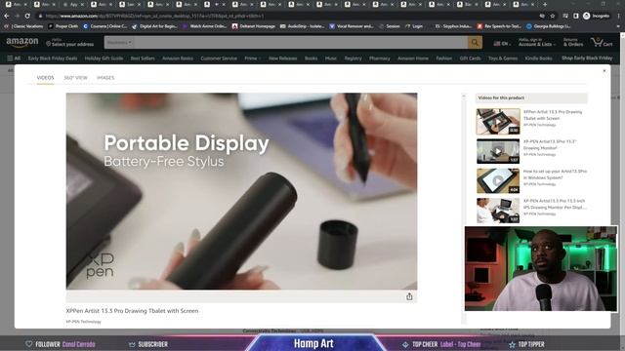Viewport: 625px width, 351px height.
Task: Click Shop Early Black Friday link
Action: point(587,58)
